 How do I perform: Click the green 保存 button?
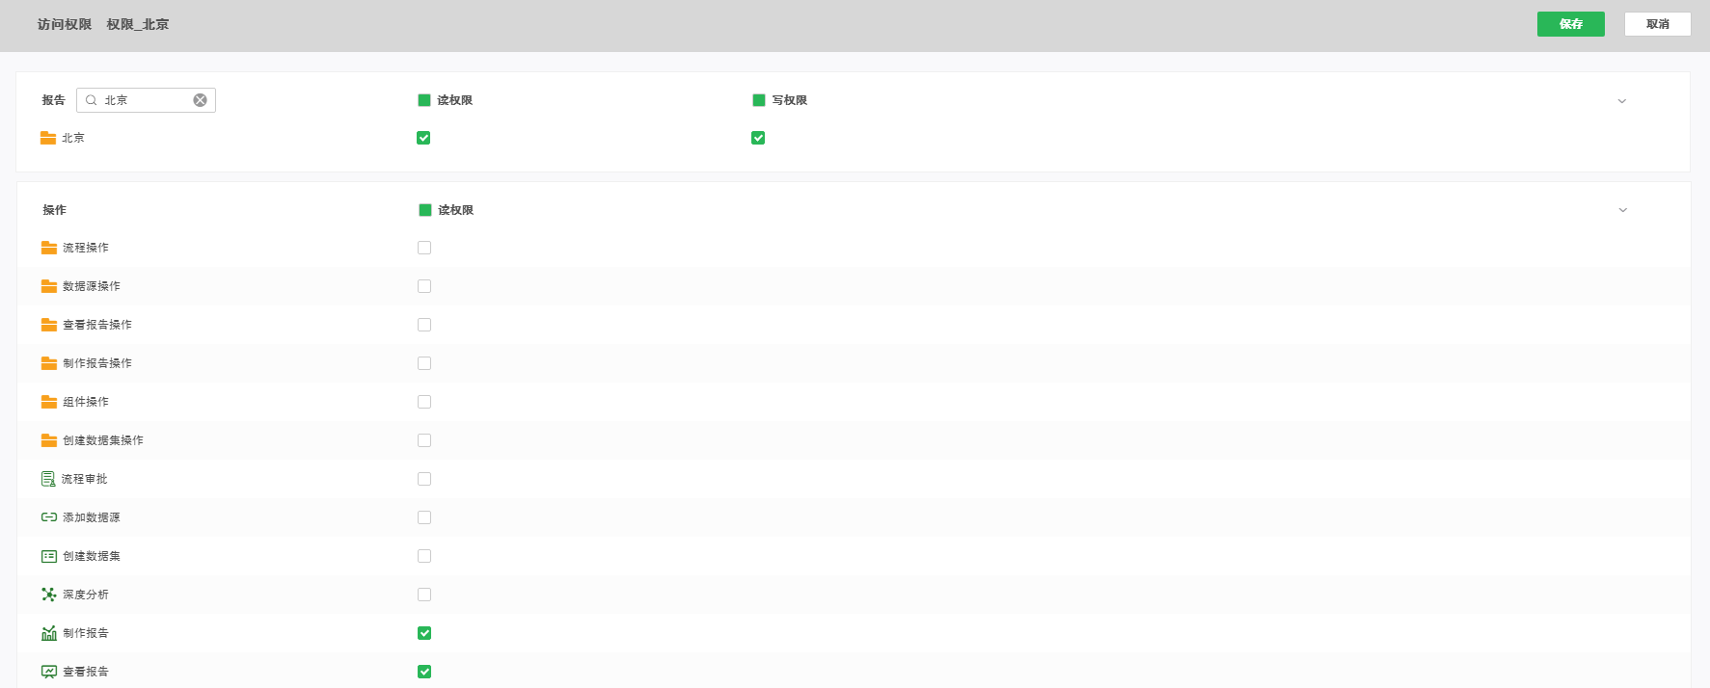tap(1570, 24)
